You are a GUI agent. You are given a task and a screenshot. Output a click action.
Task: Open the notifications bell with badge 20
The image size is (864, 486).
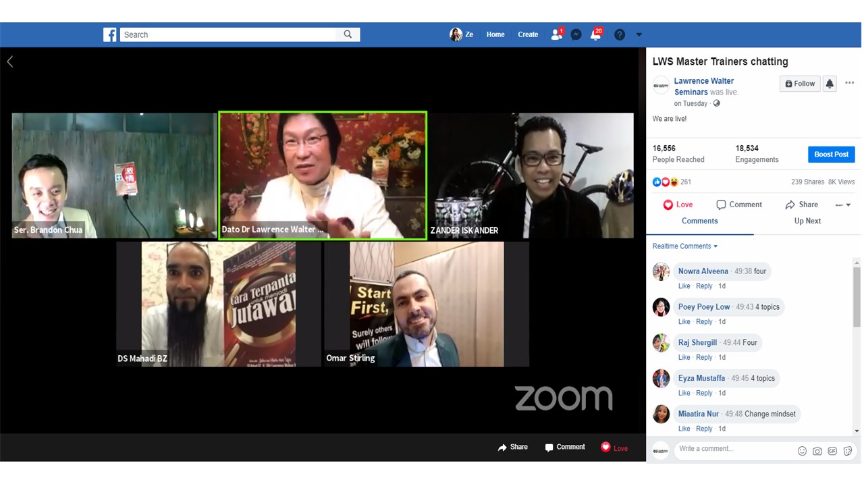(x=596, y=34)
